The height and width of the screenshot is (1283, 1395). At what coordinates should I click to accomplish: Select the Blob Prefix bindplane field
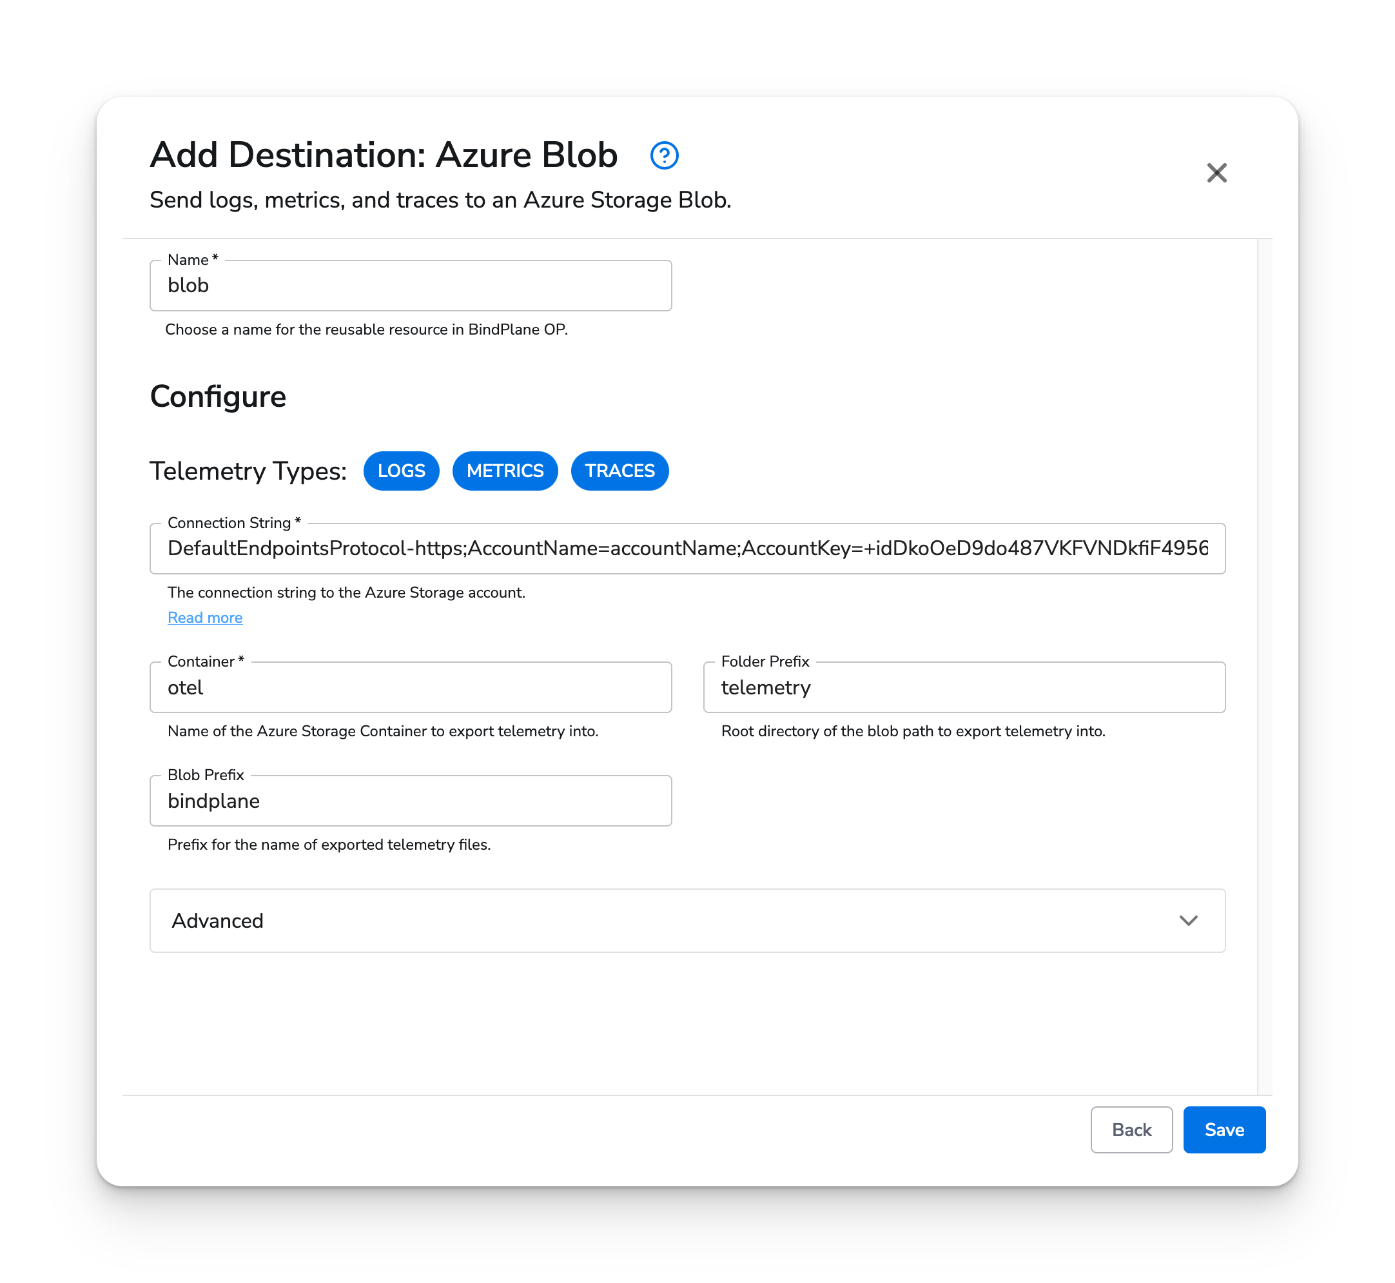(409, 801)
